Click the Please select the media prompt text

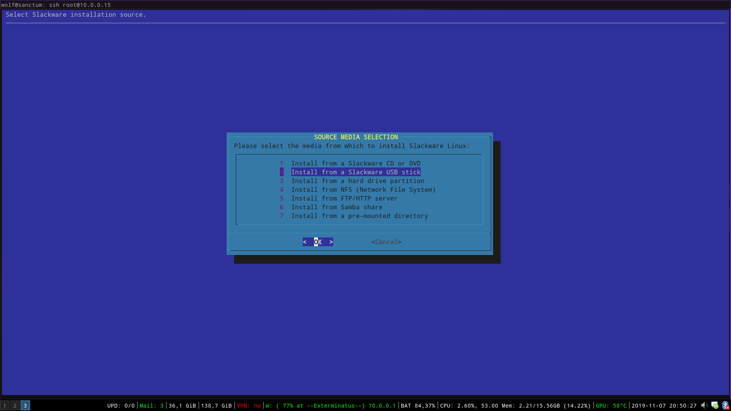coord(352,146)
